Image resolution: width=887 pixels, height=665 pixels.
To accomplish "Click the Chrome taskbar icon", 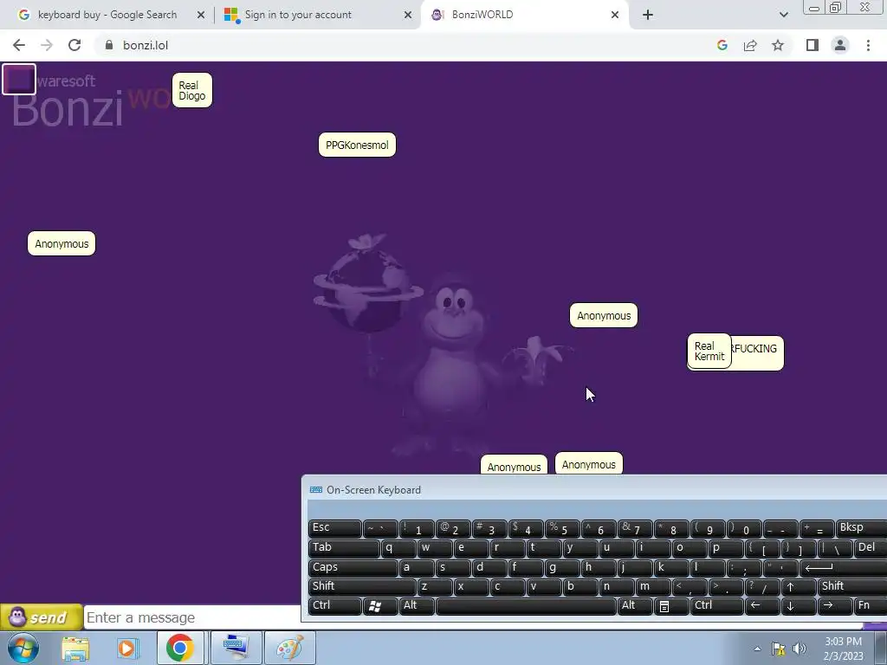I will pos(180,648).
